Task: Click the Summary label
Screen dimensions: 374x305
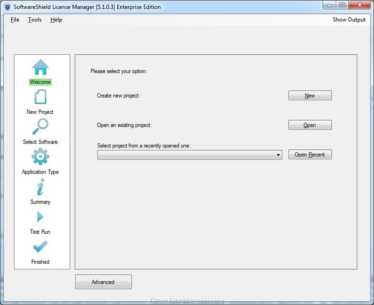Action: coord(40,202)
